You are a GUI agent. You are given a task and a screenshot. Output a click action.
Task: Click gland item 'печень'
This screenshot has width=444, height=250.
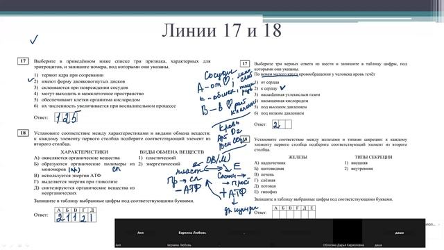tap(267, 174)
